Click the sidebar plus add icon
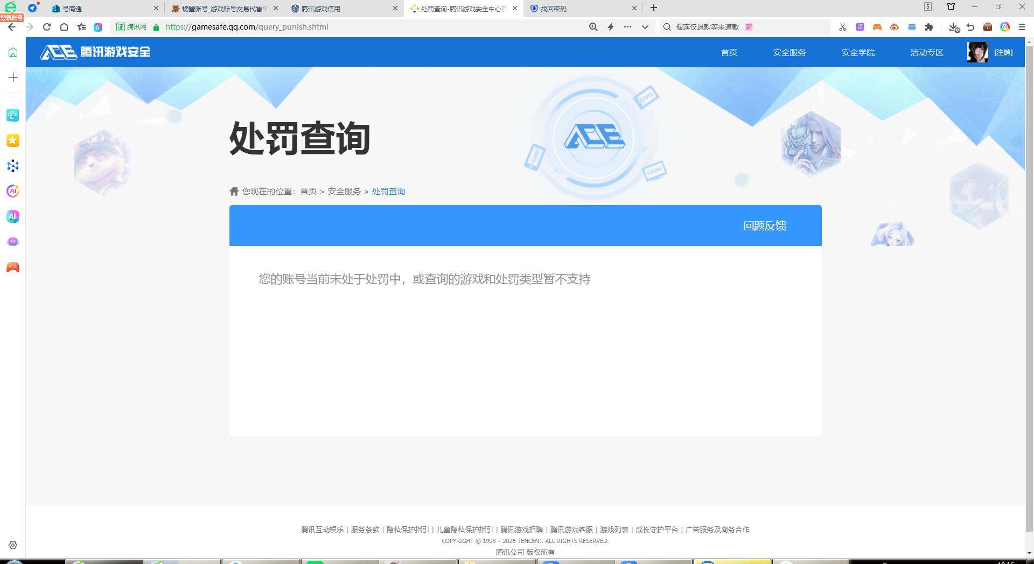Screen dimensions: 1034x564 13,77
